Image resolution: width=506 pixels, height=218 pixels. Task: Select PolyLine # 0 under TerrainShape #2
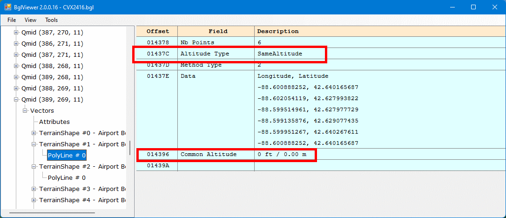pyautogui.click(x=67, y=177)
